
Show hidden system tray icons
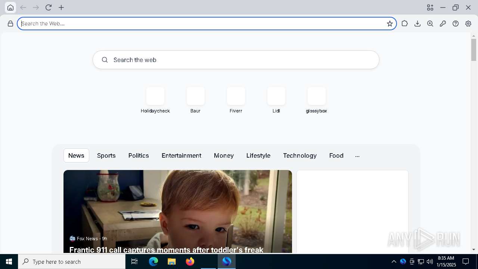pyautogui.click(x=394, y=262)
